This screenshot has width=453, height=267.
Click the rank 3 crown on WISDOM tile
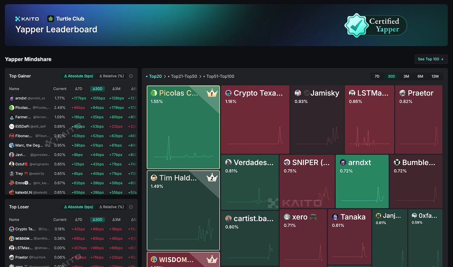click(x=212, y=259)
